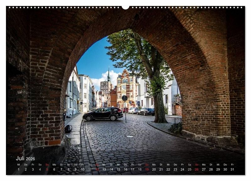Choose date 27 in the calendar
The width and height of the screenshot is (251, 181).
coord(204,169)
